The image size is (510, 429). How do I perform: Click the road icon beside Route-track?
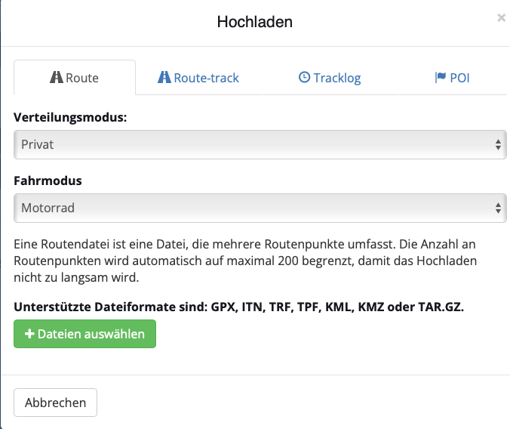tap(164, 77)
